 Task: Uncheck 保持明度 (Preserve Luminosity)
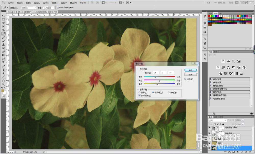click(x=139, y=95)
